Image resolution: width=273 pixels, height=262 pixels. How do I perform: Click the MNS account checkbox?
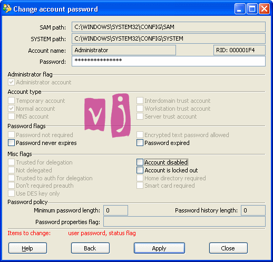click(11, 117)
